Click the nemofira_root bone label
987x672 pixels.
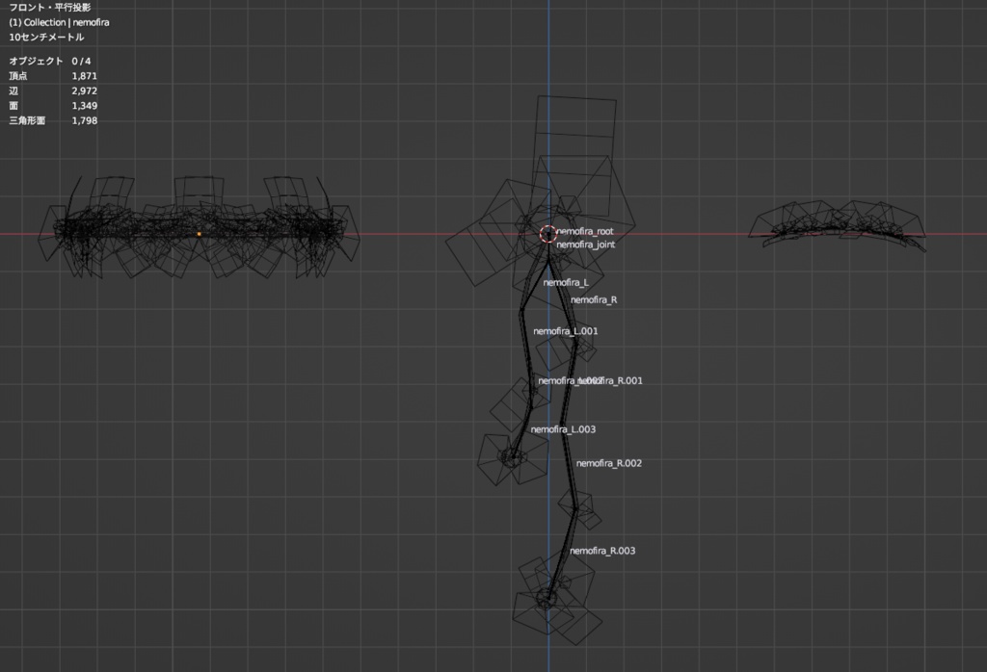tap(585, 231)
